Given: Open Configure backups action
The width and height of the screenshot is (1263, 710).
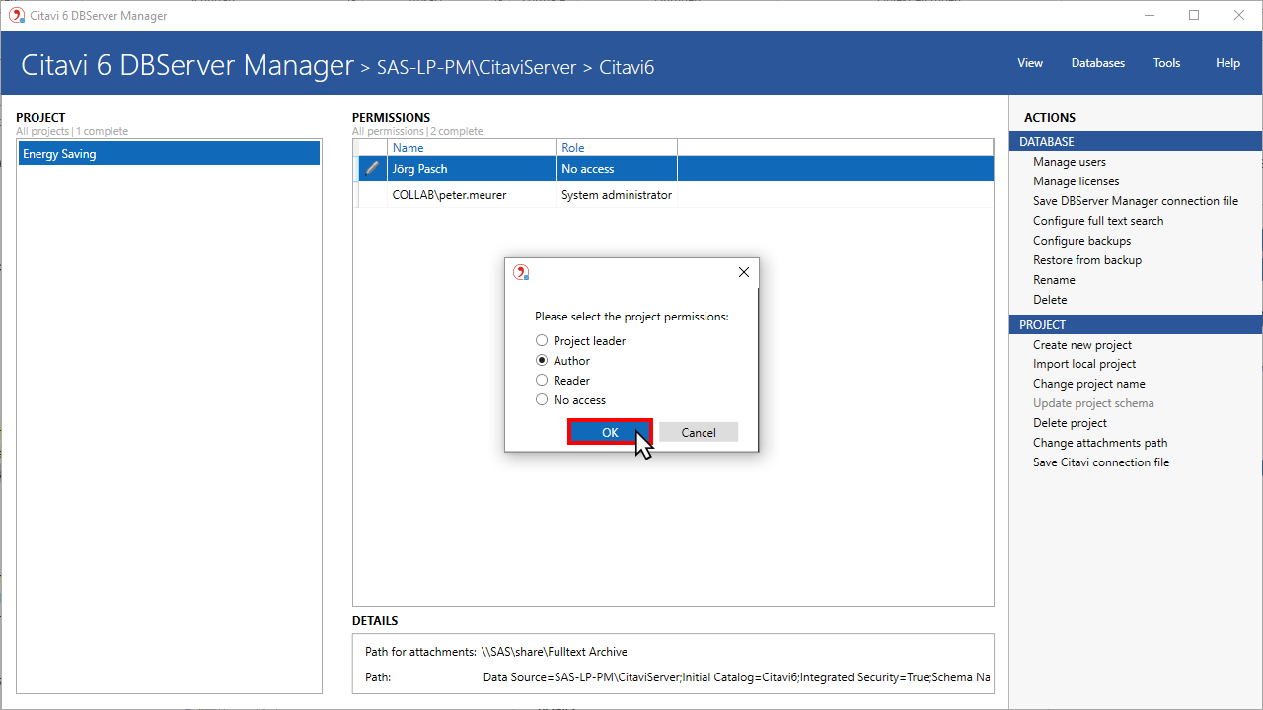Looking at the screenshot, I should point(1081,241).
